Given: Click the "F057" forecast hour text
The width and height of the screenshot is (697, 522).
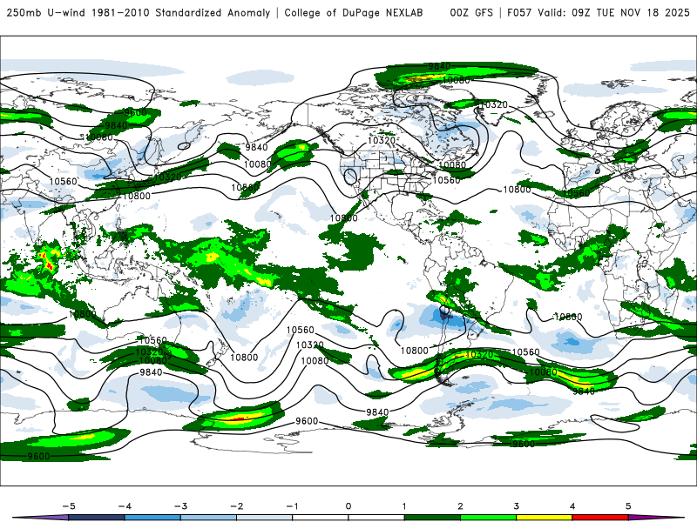Looking at the screenshot, I should (x=519, y=12).
